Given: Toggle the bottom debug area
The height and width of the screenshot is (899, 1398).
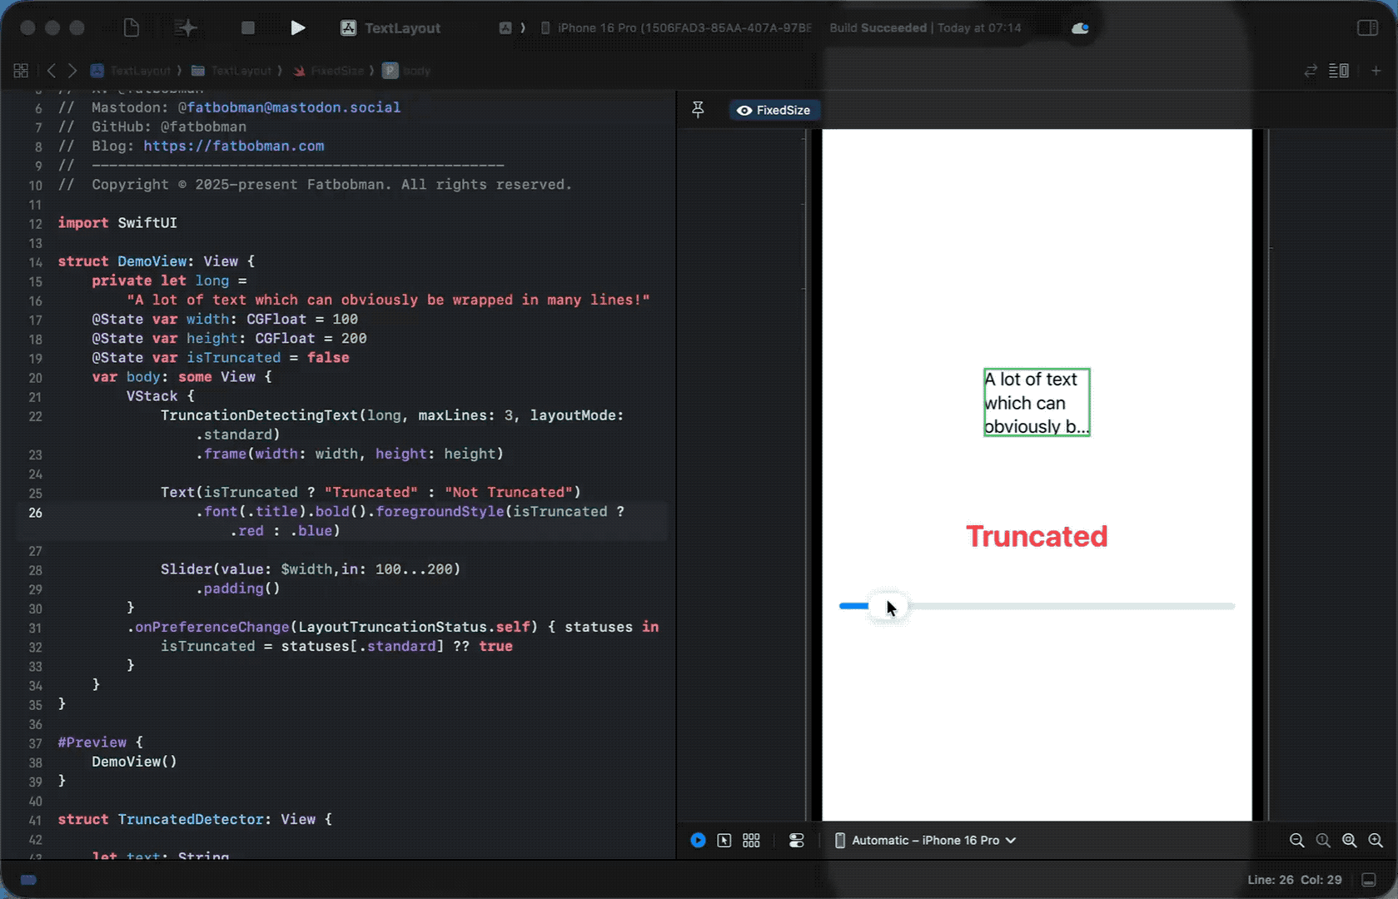Looking at the screenshot, I should (1368, 880).
